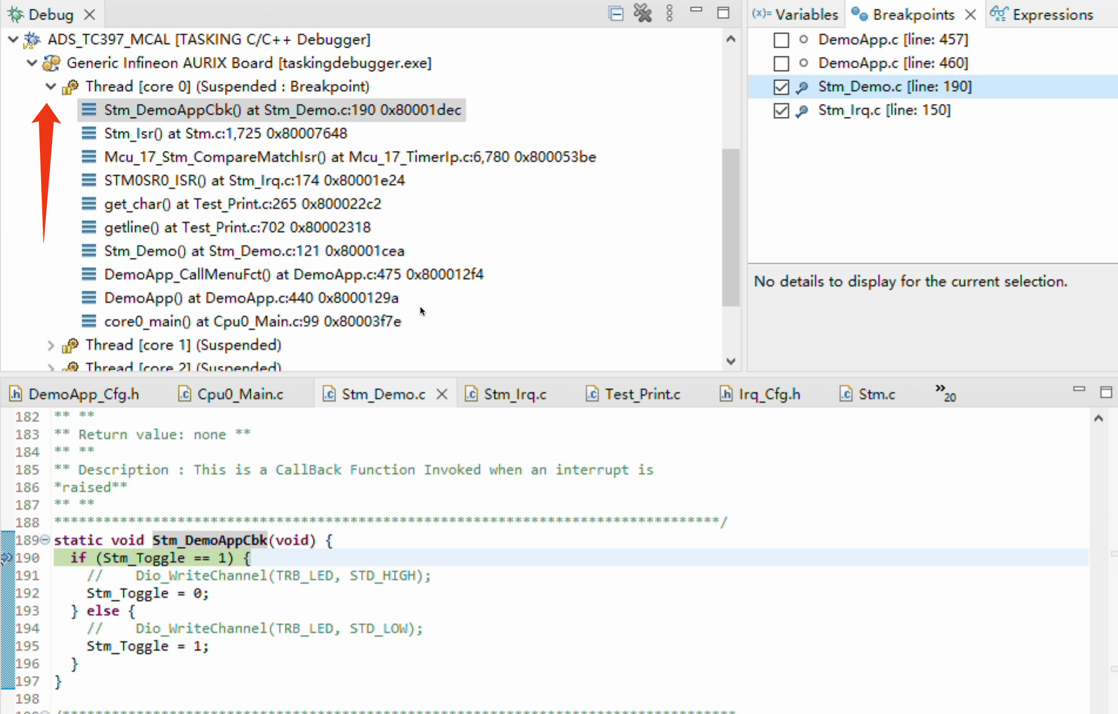Disable breakpoint Stm_Demo.c line 190
1118x714 pixels.
pyautogui.click(x=781, y=87)
